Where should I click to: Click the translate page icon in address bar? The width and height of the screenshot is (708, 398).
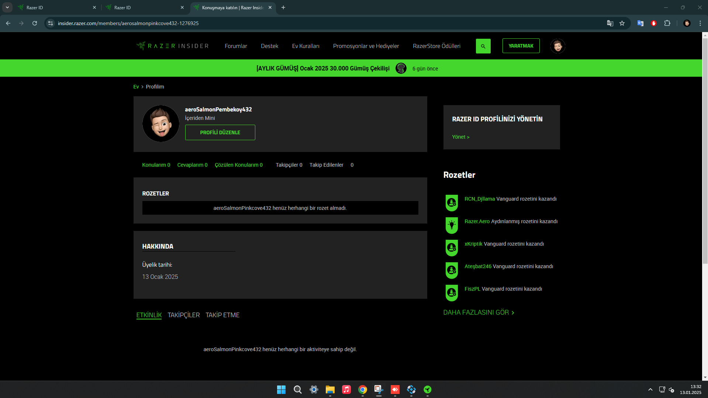[610, 23]
